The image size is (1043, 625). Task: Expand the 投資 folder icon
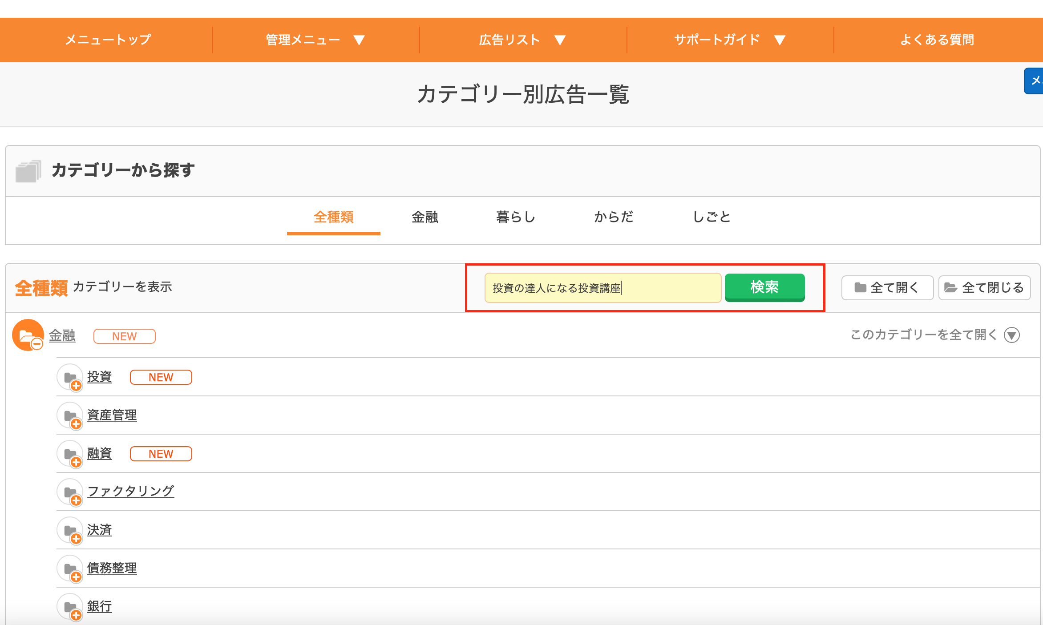pos(70,377)
